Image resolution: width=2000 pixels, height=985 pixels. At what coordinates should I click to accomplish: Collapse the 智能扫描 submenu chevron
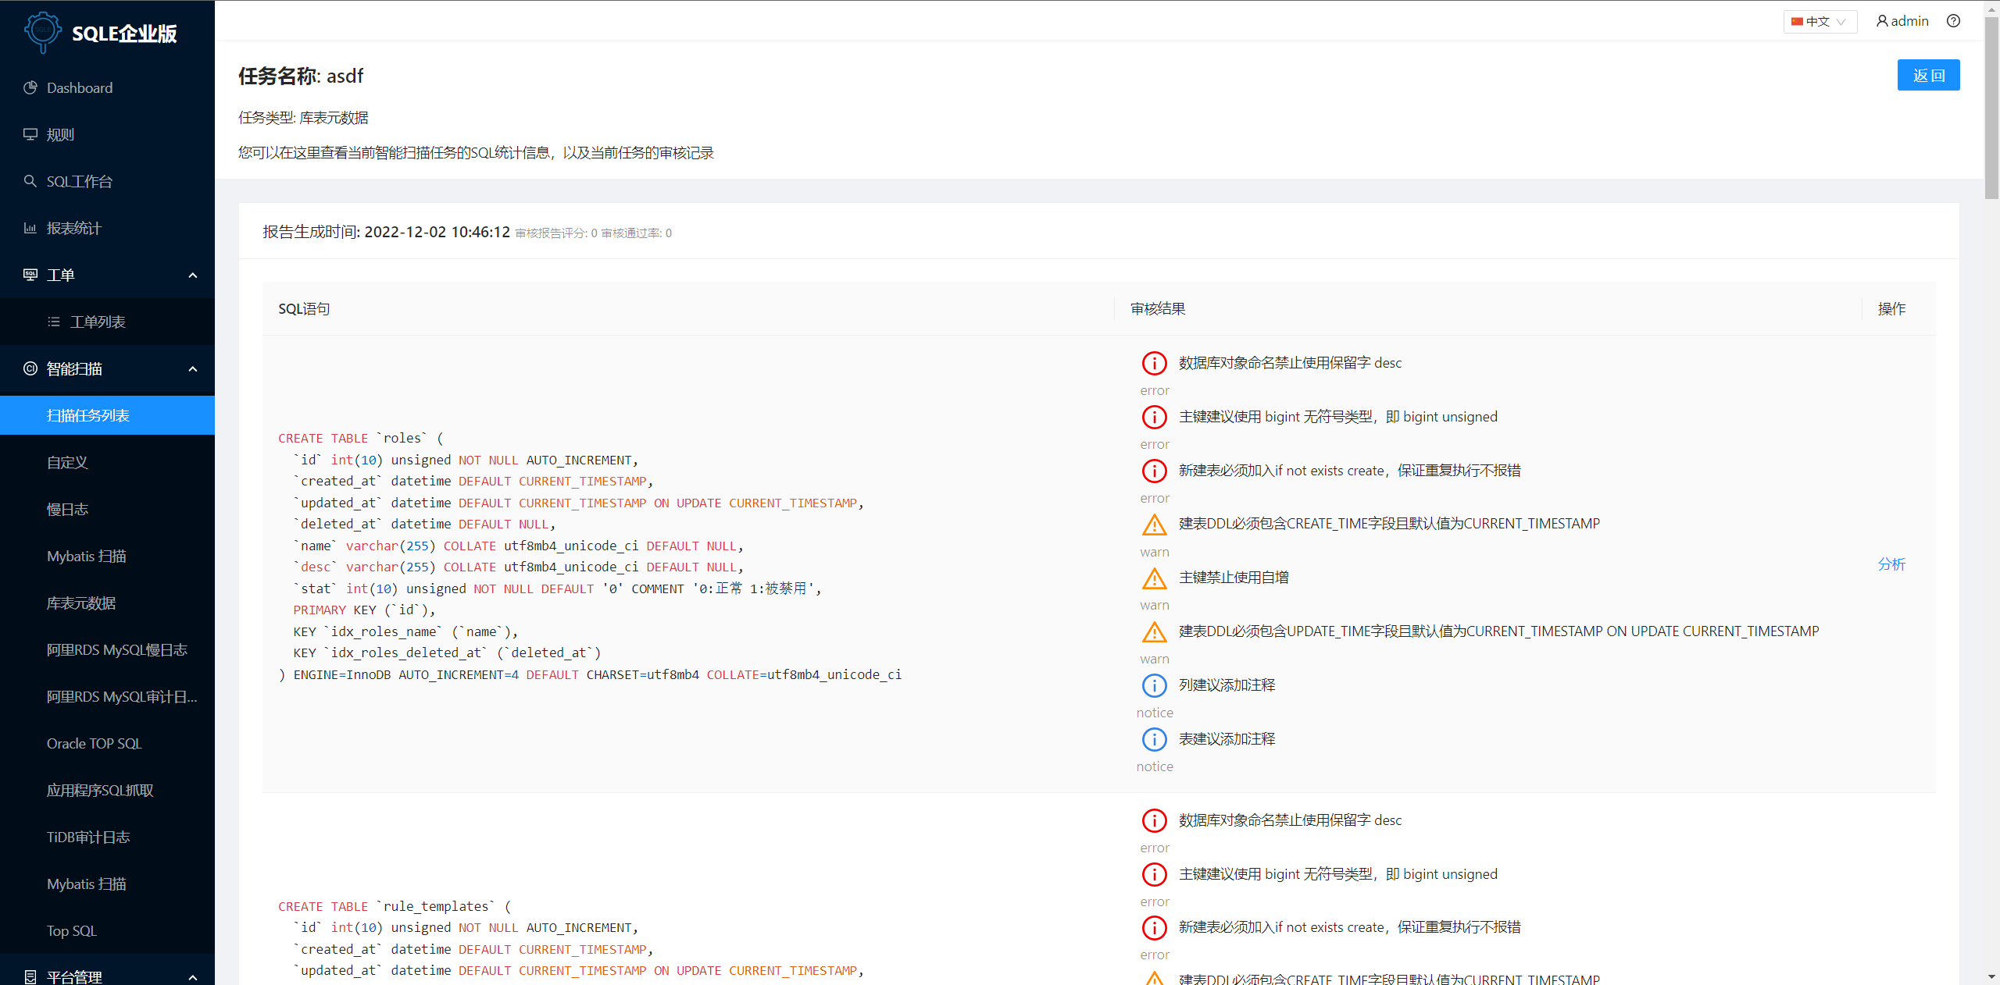point(193,369)
